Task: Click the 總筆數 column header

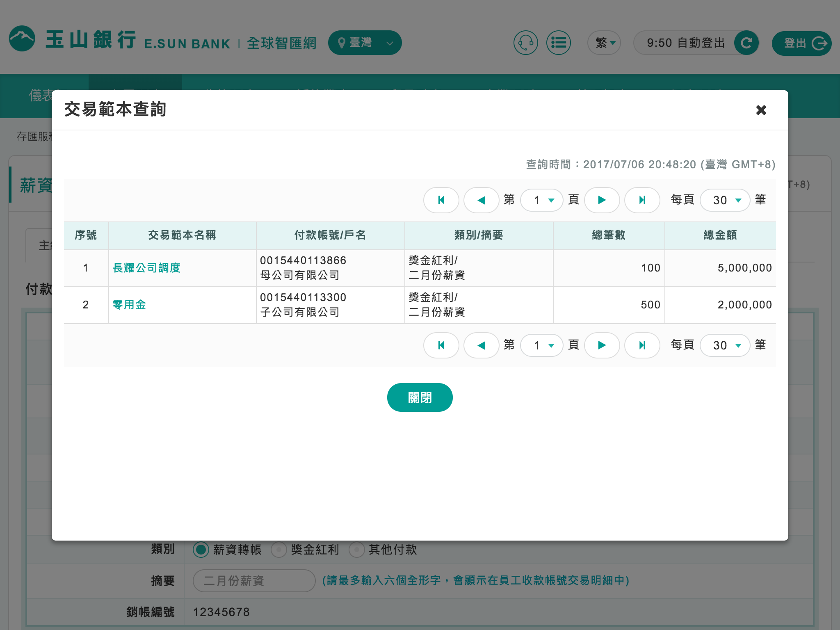Action: pyautogui.click(x=609, y=235)
